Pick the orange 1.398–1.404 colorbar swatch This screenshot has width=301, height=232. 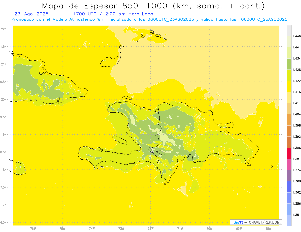289,120
